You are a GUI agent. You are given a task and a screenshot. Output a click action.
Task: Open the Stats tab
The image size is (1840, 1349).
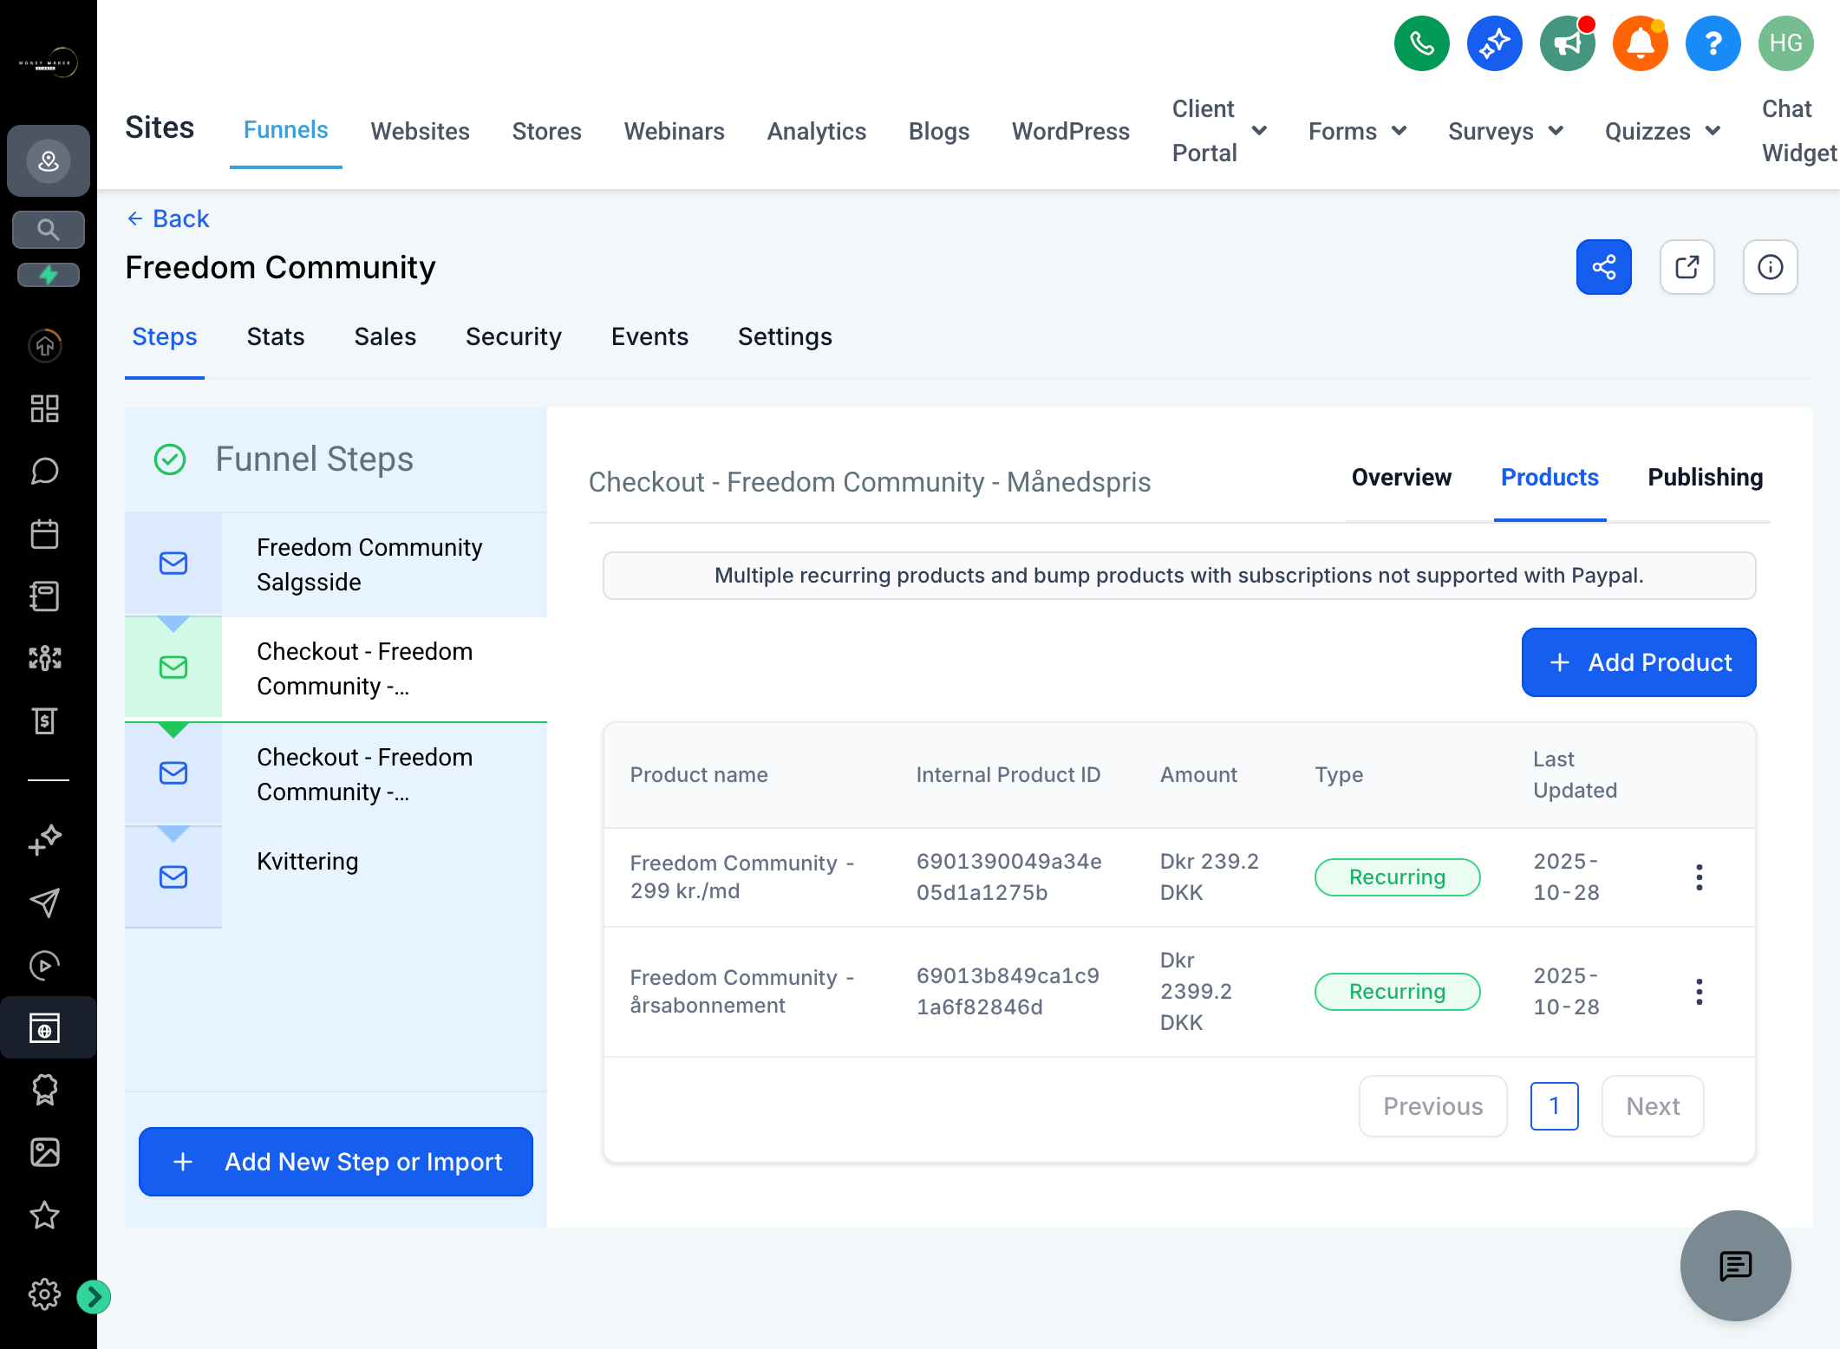click(276, 336)
